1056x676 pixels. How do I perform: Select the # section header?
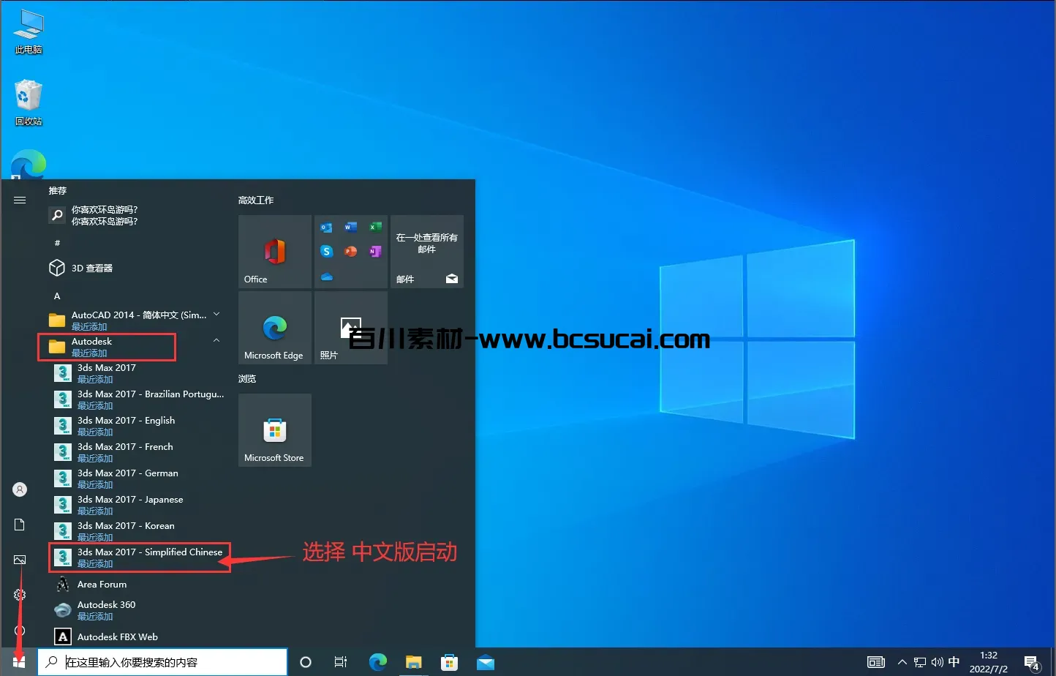[x=57, y=243]
